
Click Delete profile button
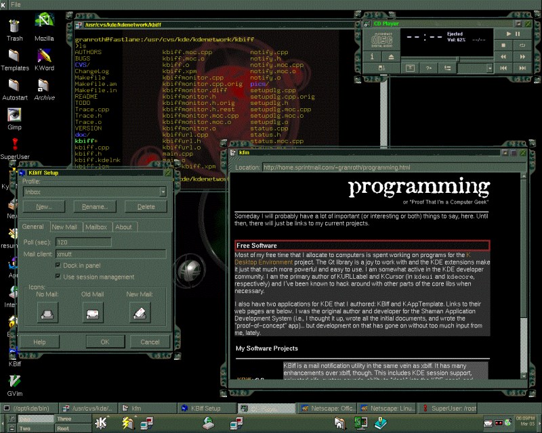click(146, 207)
